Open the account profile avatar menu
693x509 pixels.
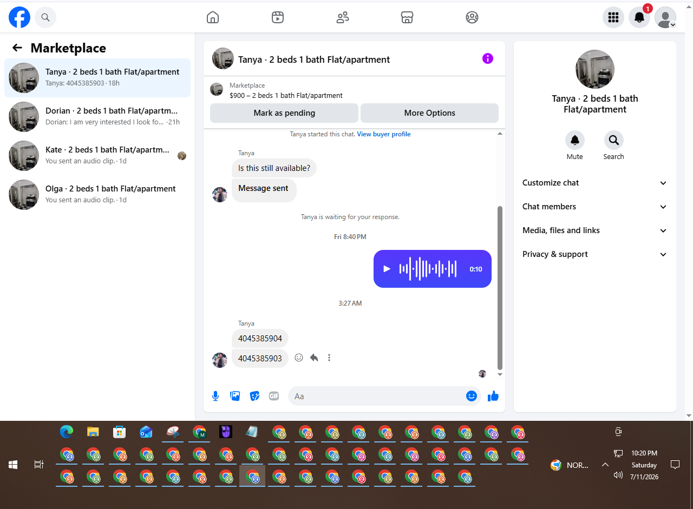(665, 17)
